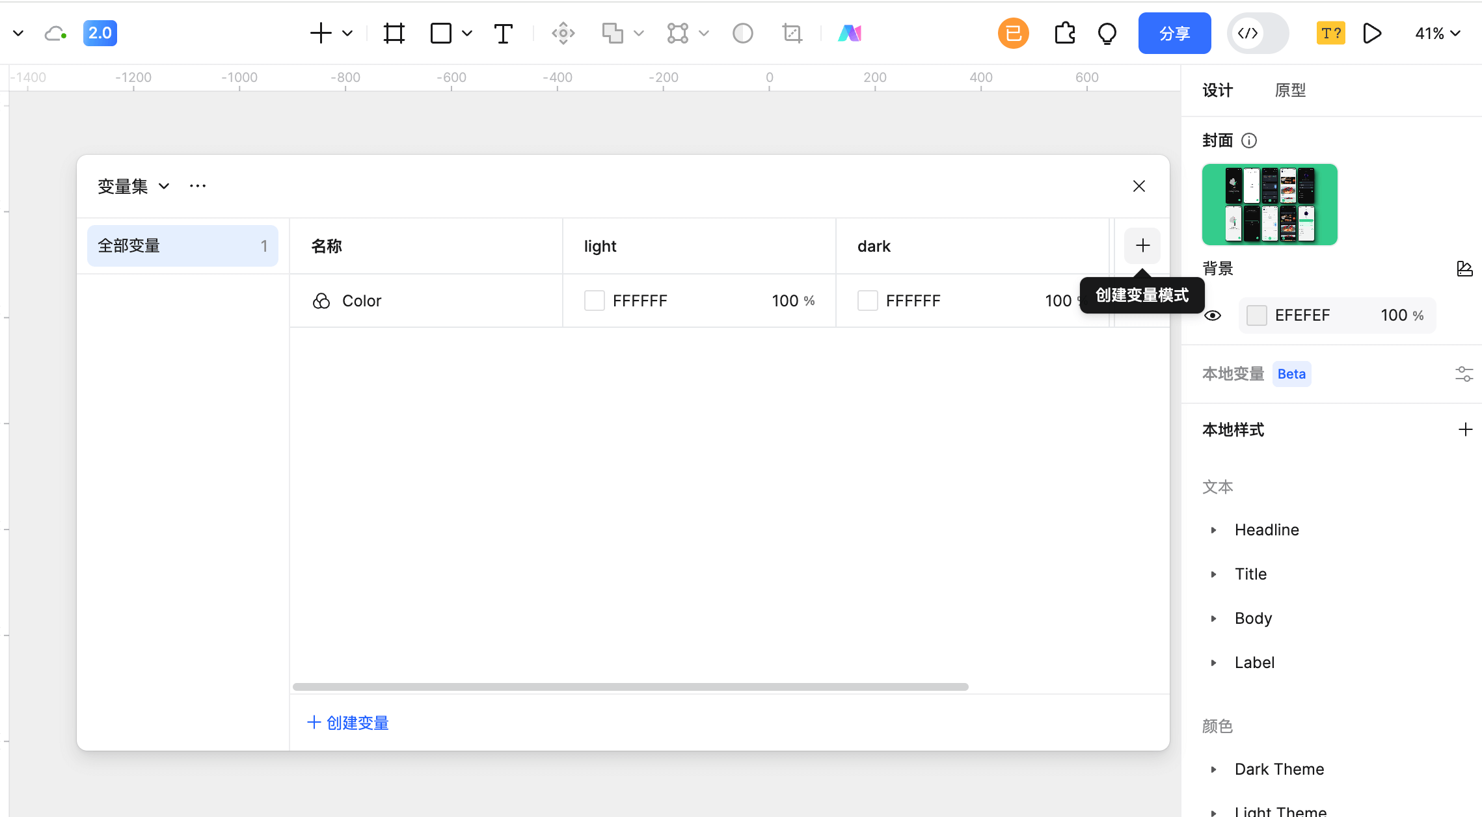Click the crop tool icon
This screenshot has width=1482, height=817.
pyautogui.click(x=792, y=33)
